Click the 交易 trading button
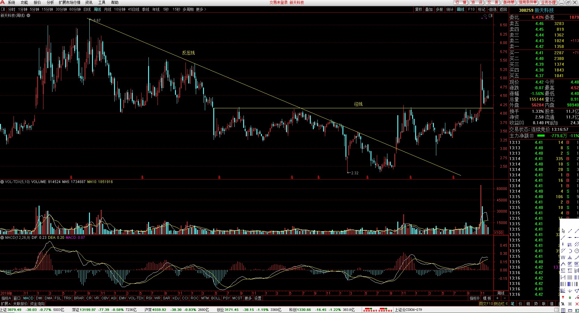 click(493, 2)
